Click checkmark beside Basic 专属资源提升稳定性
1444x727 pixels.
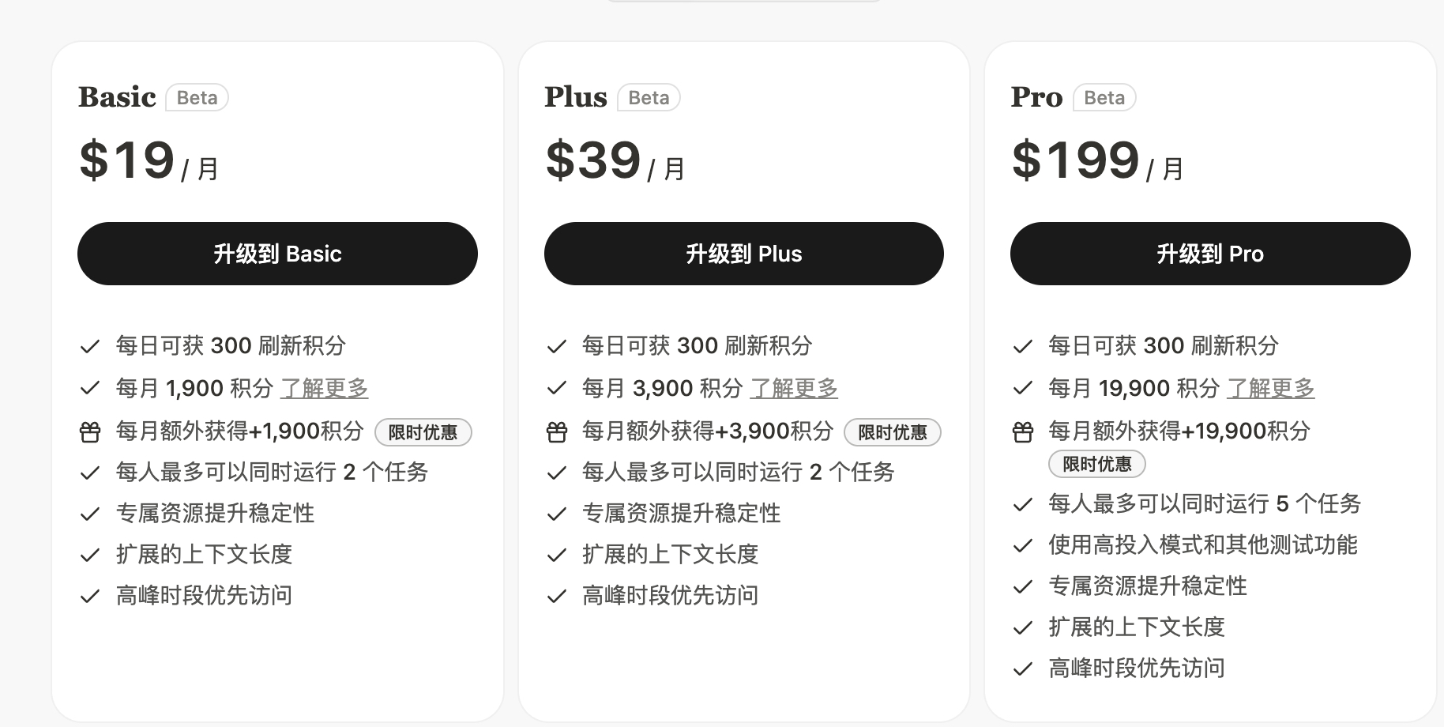[x=90, y=514]
